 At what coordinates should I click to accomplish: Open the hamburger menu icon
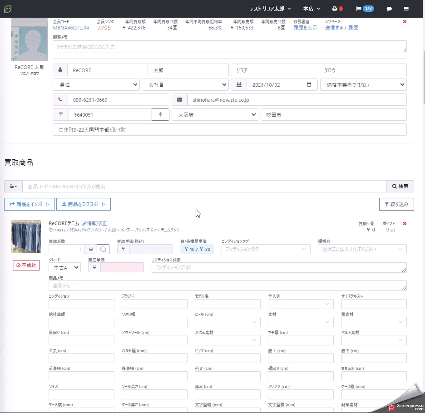(x=406, y=9)
